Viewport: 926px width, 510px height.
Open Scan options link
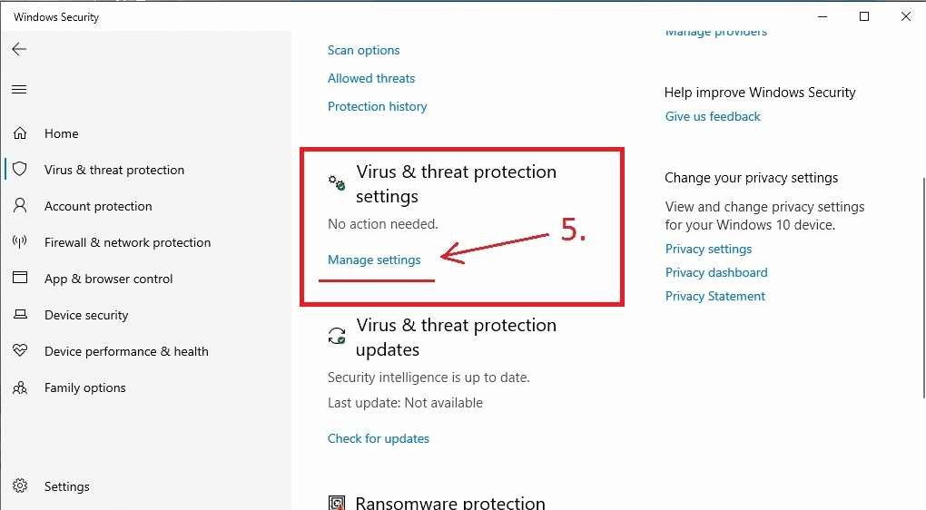coord(364,50)
